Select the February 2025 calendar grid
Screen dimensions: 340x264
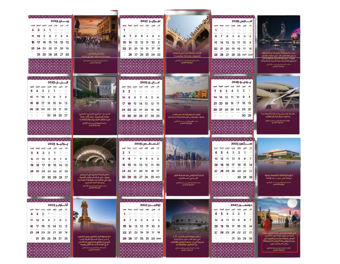pos(141,42)
